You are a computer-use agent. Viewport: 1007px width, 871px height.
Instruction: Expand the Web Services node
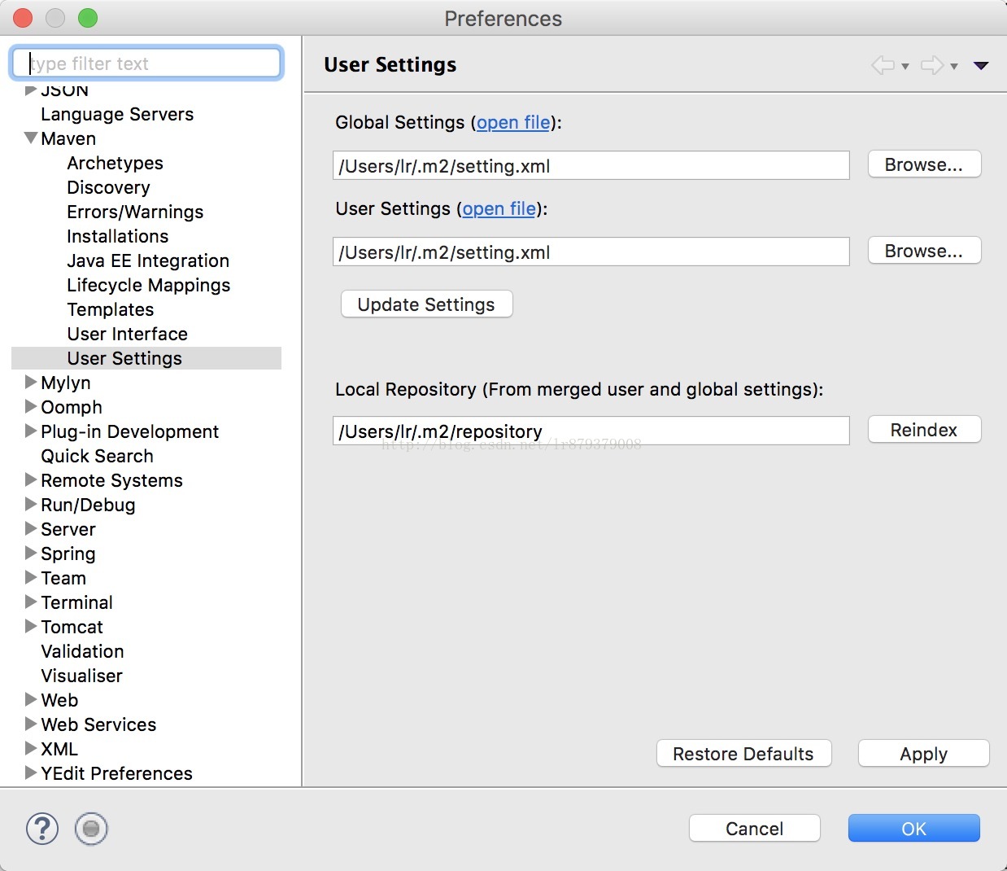[x=31, y=724]
